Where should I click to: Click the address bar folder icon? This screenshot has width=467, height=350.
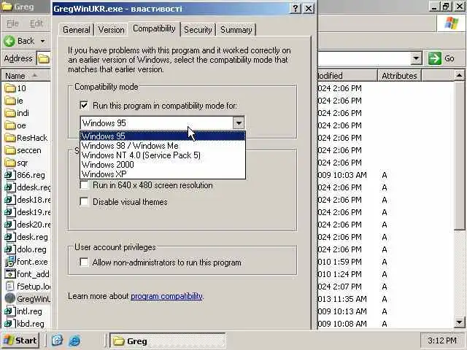tap(44, 58)
